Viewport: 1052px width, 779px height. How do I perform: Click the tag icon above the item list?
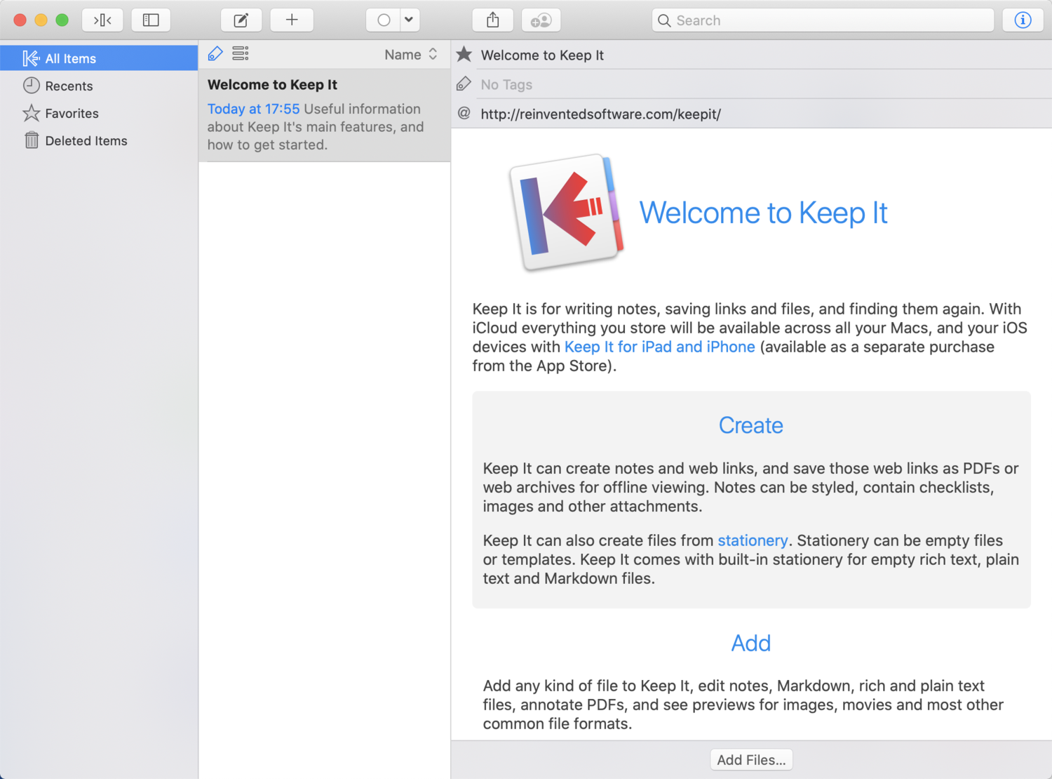[215, 53]
